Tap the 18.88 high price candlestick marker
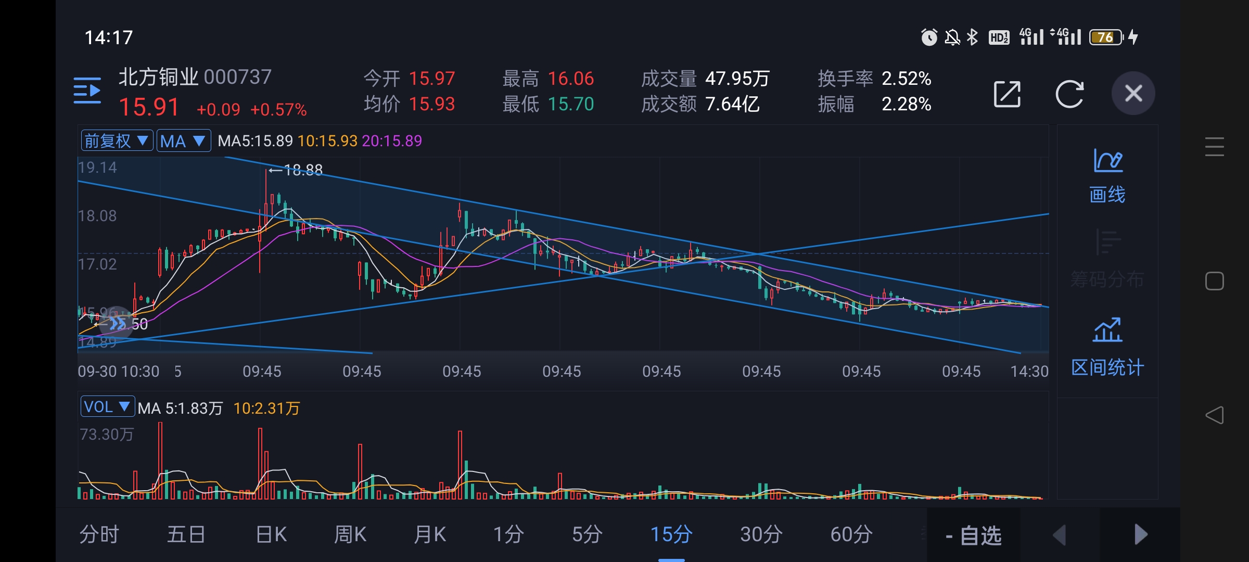This screenshot has height=562, width=1249. point(296,170)
